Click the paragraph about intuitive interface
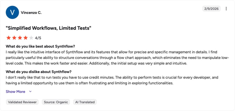 pyautogui.click(x=117, y=58)
